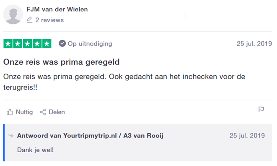
Task: Click the third green rating star
Action: (27, 43)
